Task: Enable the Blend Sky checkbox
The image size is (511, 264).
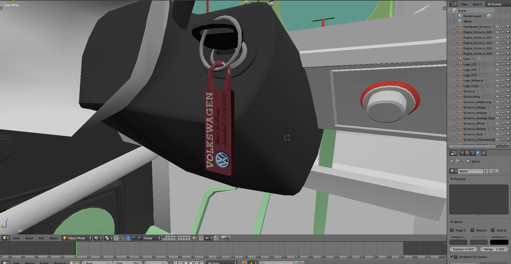Action: point(472,230)
